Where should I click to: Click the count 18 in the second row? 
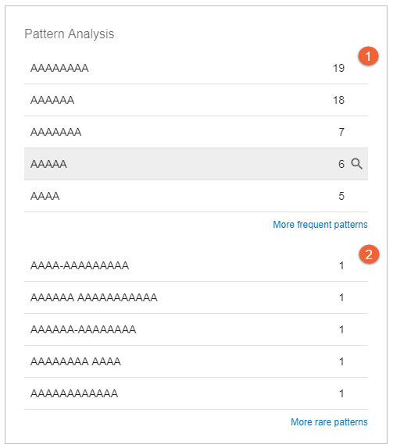(338, 100)
